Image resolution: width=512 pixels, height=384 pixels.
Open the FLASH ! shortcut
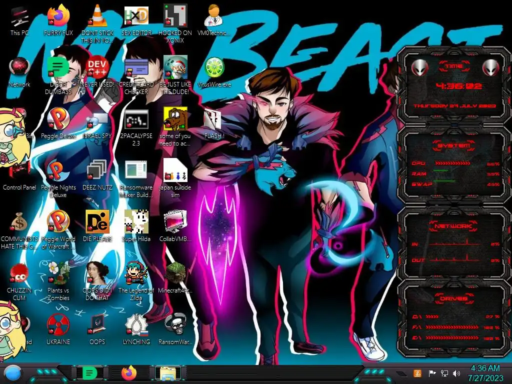(214, 124)
